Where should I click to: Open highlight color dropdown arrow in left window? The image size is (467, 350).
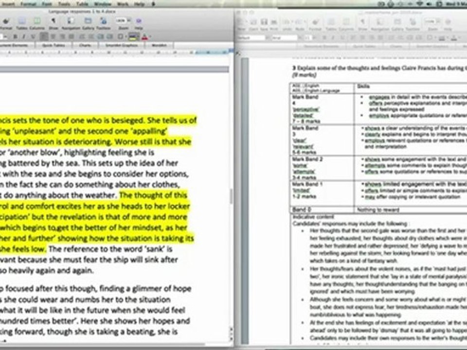[x=138, y=37]
